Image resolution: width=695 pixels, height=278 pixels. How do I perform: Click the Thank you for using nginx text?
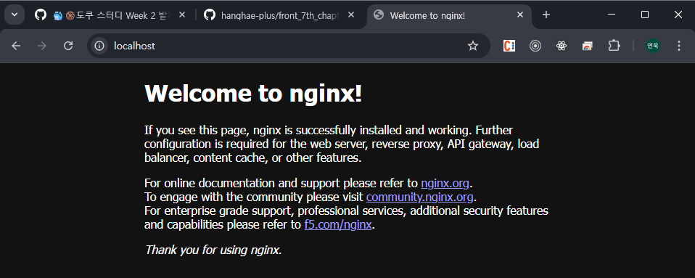click(213, 250)
